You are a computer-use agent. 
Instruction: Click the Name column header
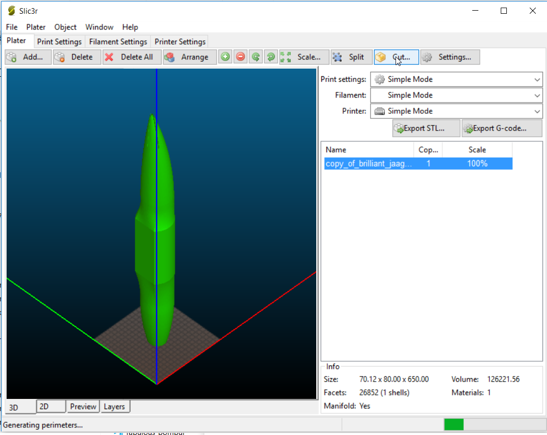(x=369, y=149)
